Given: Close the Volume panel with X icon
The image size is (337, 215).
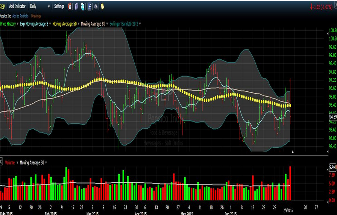Looking at the screenshot, I should tap(1, 162).
